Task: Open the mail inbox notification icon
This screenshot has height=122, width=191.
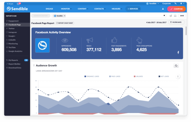Action: 19,4
